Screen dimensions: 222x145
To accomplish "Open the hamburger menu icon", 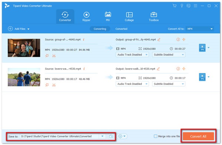I will click(195, 6).
